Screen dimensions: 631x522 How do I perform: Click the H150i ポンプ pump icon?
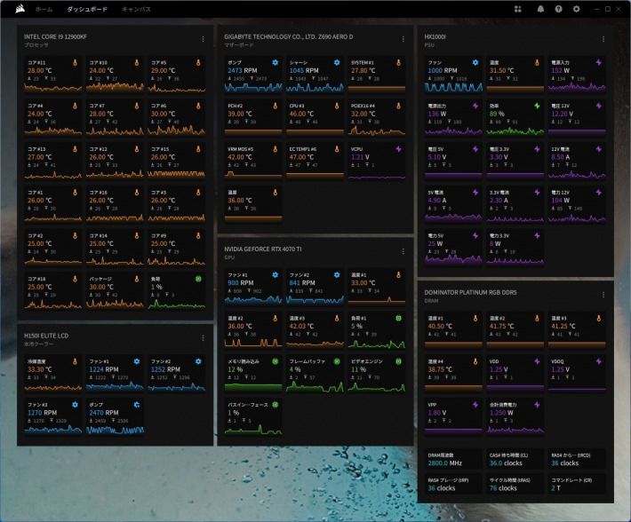coord(137,405)
